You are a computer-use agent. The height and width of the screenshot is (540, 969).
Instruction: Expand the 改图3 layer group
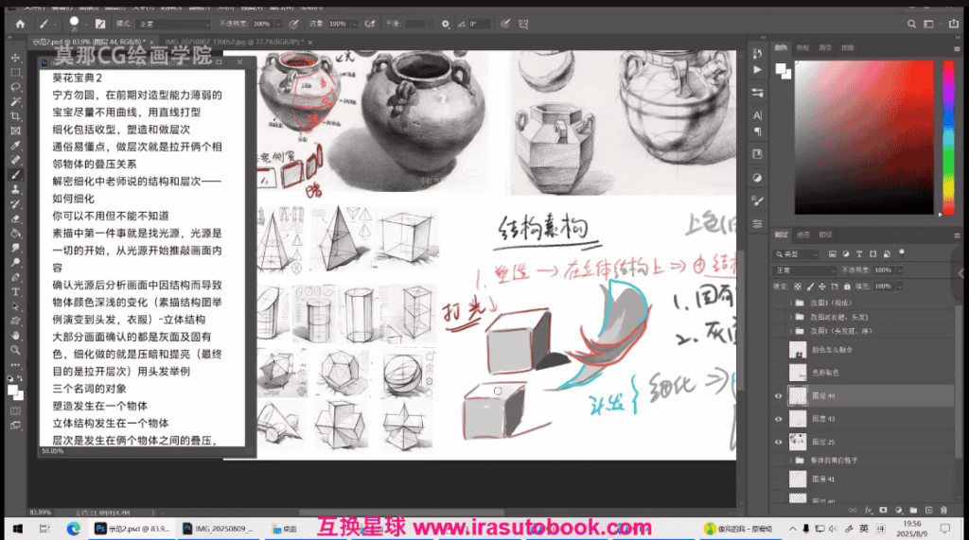coord(790,303)
